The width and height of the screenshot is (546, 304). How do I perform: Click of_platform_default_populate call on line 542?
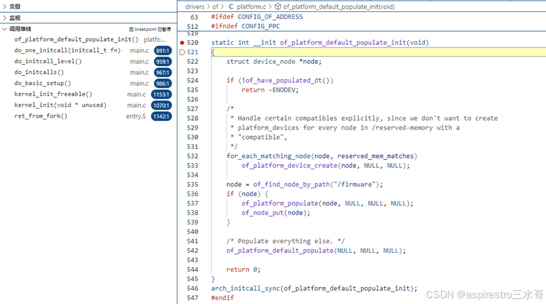[280, 251]
